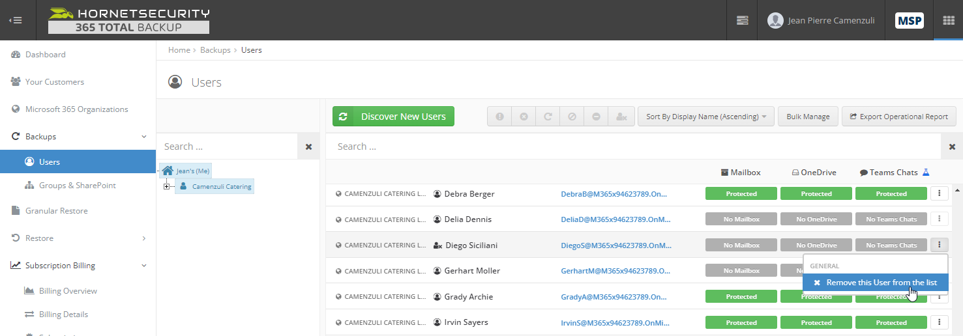Click the OneDrive column header
This screenshot has height=336, width=963.
pos(814,173)
